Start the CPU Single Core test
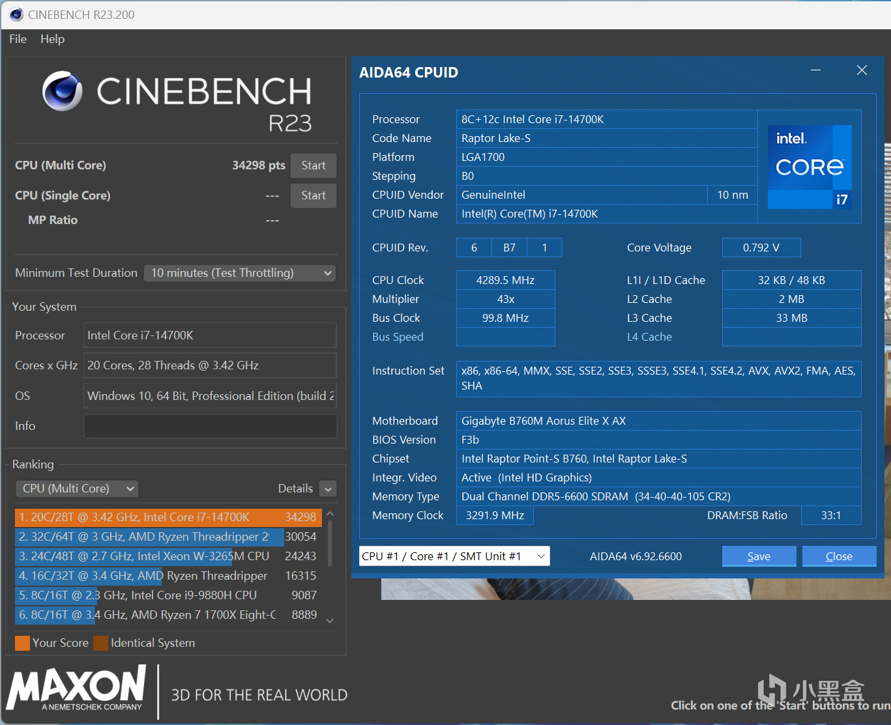Image resolution: width=891 pixels, height=725 pixels. (x=313, y=195)
